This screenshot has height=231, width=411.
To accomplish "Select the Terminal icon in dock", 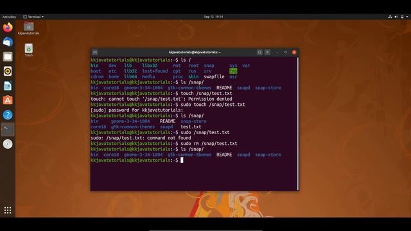I will point(8,130).
